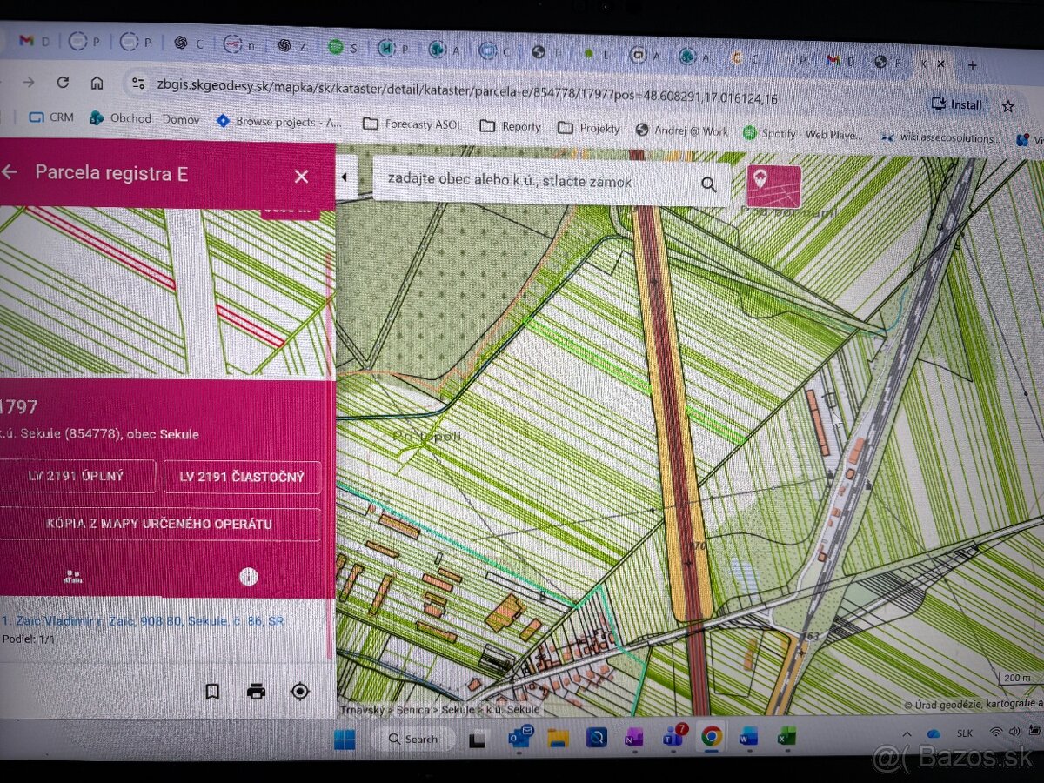Open the Forecasty ASOL bookmarks folder
Screen dimensions: 1044x783
pyautogui.click(x=412, y=124)
